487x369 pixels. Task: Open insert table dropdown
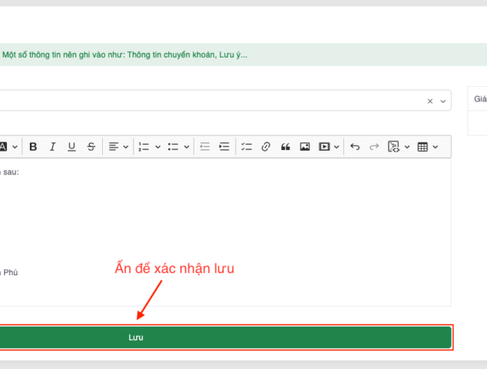[x=427, y=147]
